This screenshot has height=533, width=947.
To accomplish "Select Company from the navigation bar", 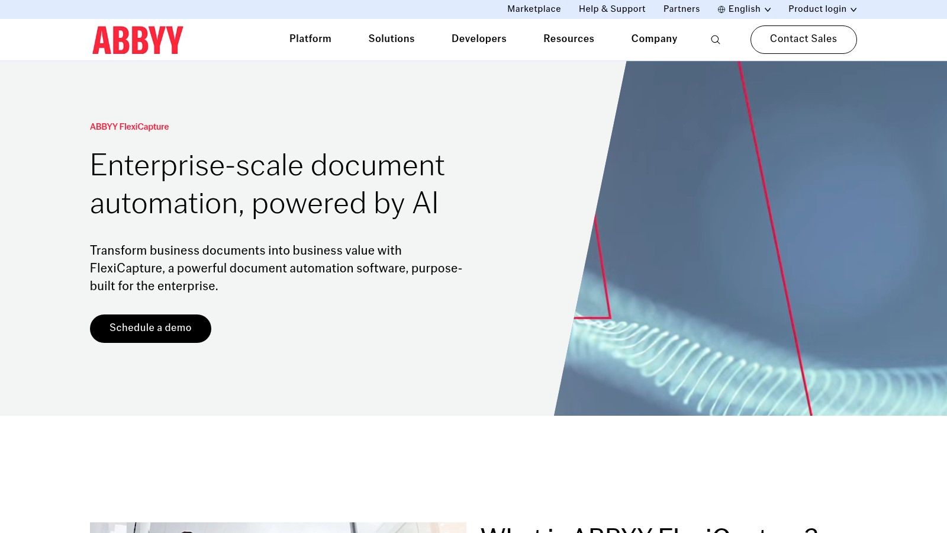I will click(x=654, y=39).
